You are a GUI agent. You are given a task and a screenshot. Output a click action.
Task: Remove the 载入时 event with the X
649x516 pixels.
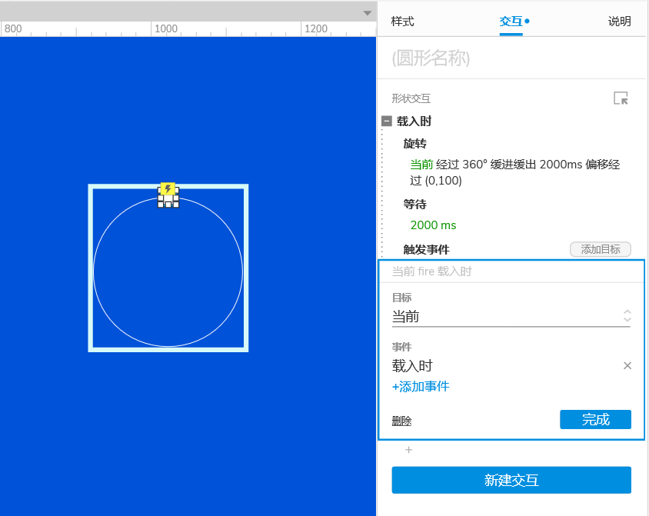tap(627, 365)
